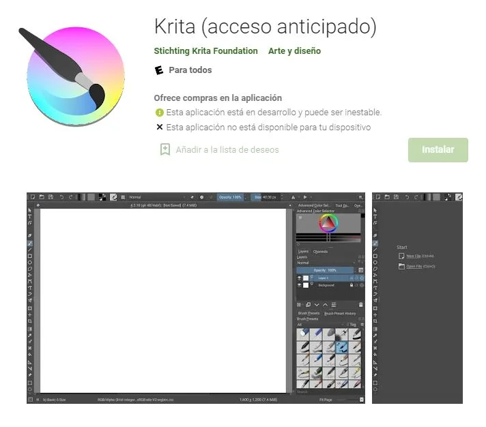Switch to the Advanced Color Sel... docker tab

(313, 205)
